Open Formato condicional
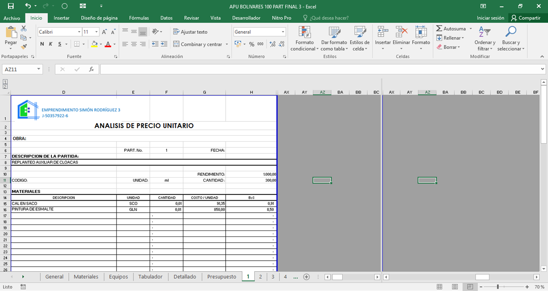Viewport: 548px width, 291px height. [305, 39]
